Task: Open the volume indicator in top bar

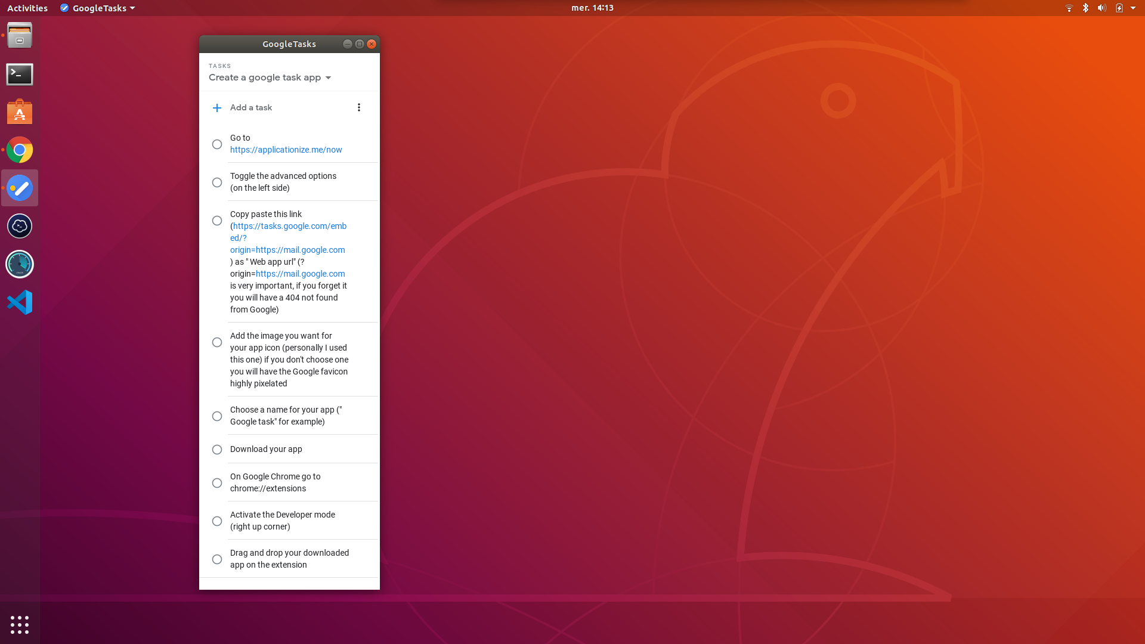Action: pos(1101,8)
